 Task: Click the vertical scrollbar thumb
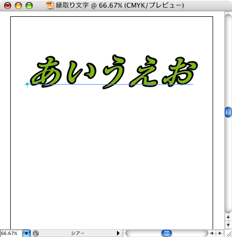point(228,112)
